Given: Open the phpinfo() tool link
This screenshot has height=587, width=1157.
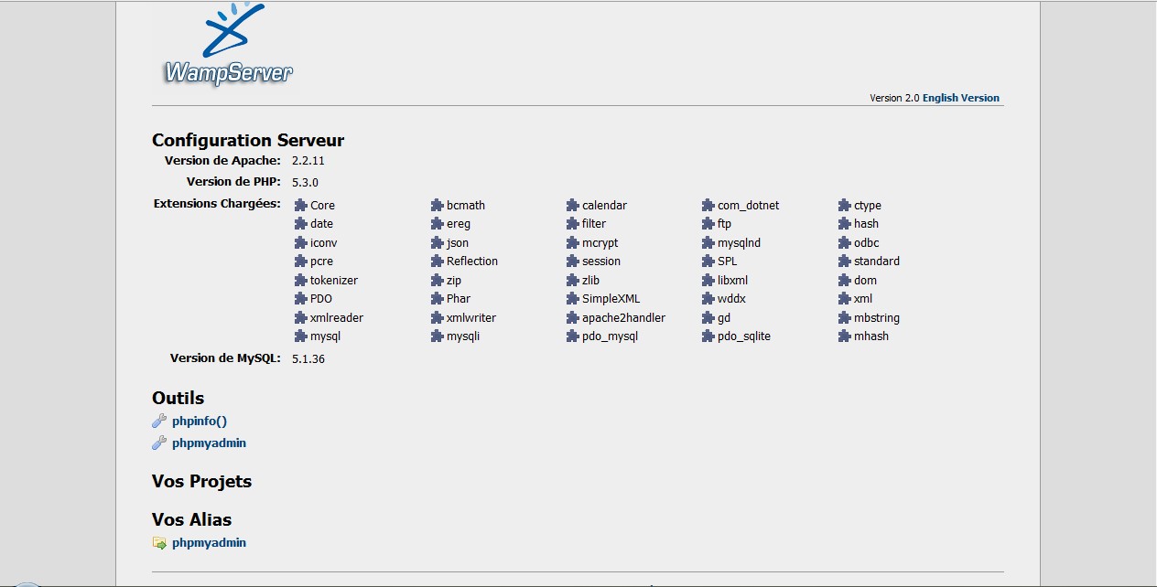Looking at the screenshot, I should click(200, 422).
